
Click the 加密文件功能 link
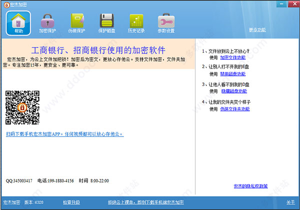pos(233,57)
